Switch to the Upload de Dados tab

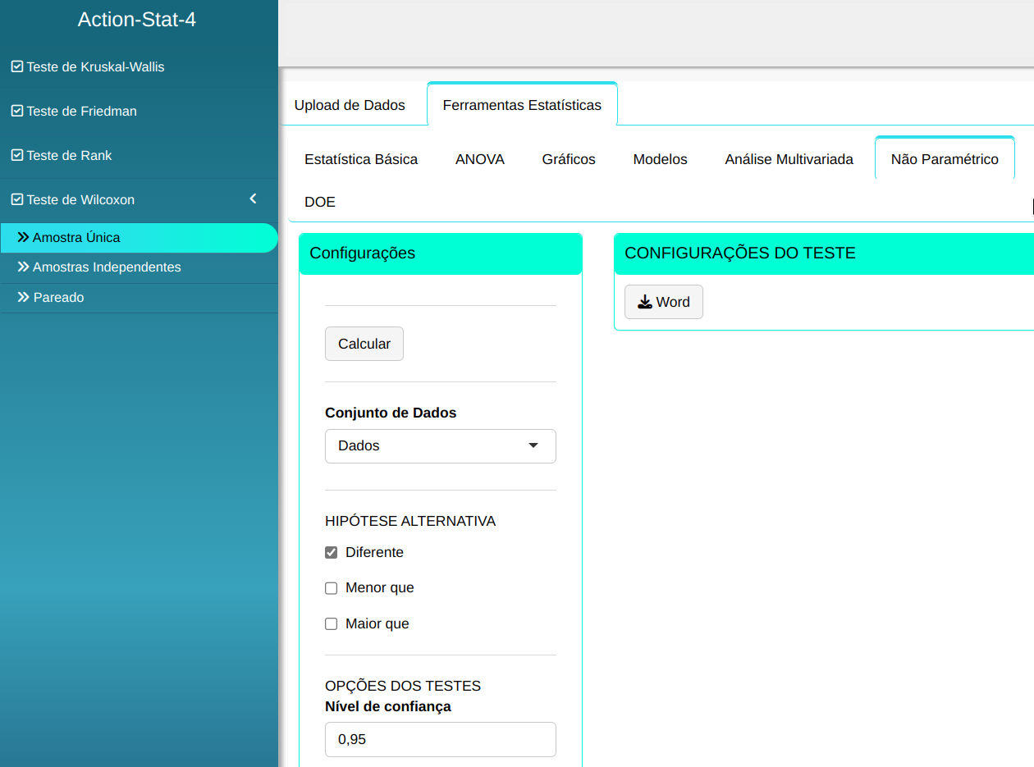click(x=350, y=105)
